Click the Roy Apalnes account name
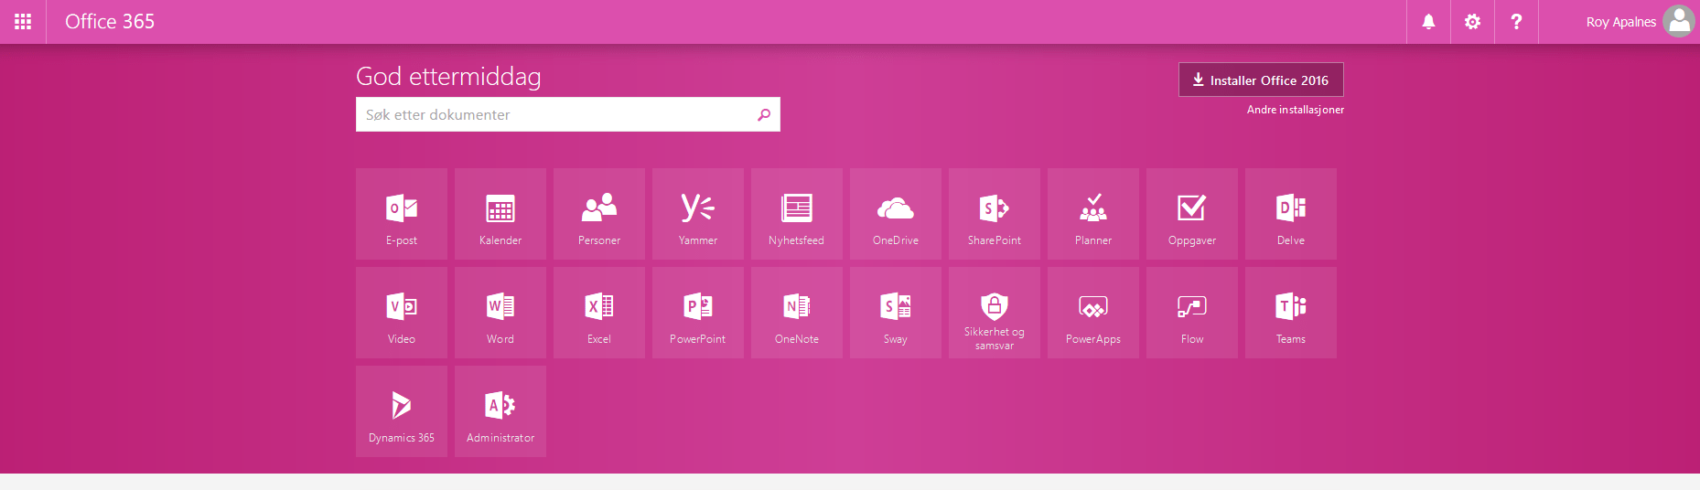1700x490 pixels. click(x=1620, y=22)
